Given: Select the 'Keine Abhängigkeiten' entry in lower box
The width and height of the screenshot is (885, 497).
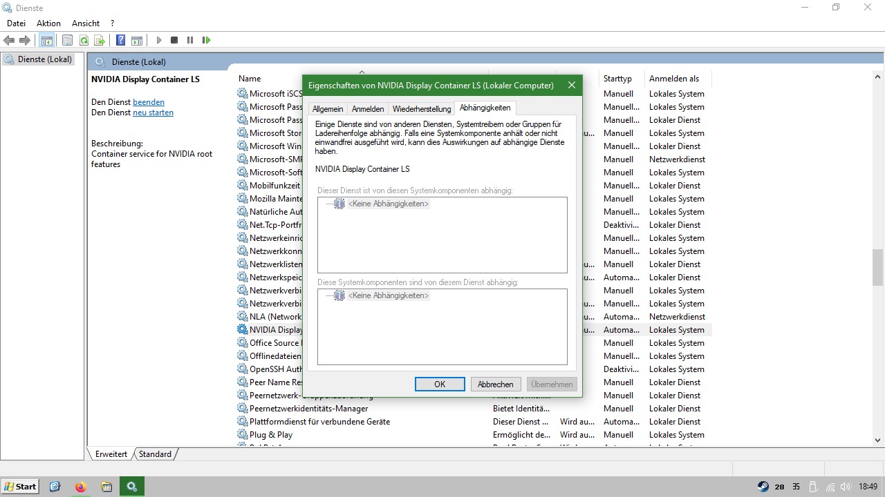Looking at the screenshot, I should click(389, 295).
